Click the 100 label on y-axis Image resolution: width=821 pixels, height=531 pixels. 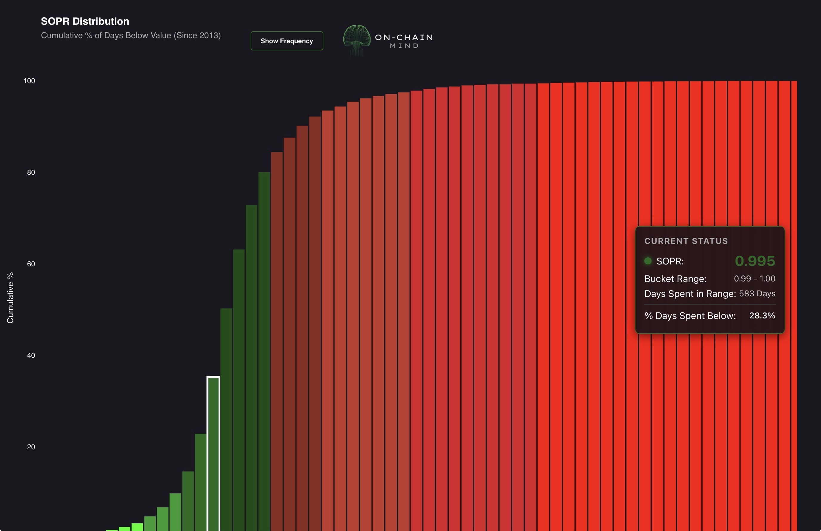(x=29, y=81)
